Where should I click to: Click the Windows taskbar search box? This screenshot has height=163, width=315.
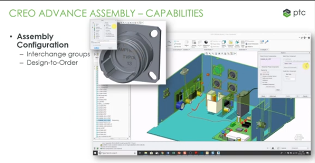click(117, 153)
